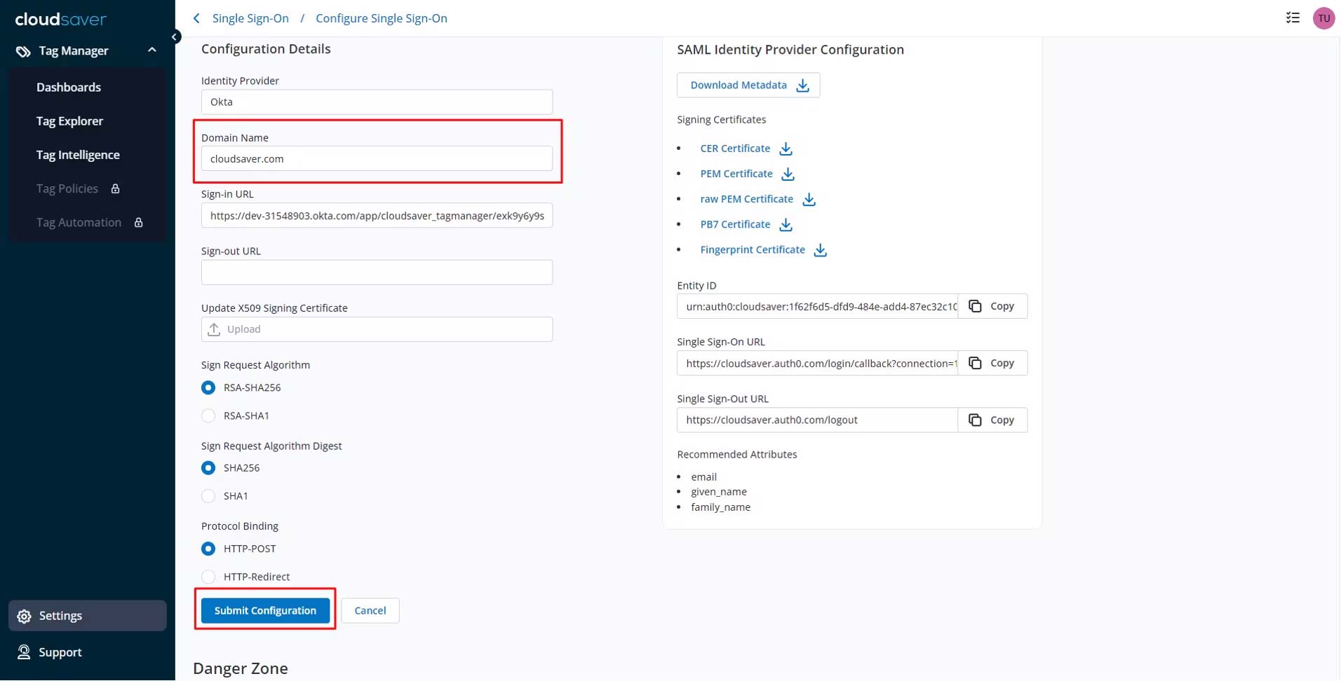Click the Download Metadata button

(x=748, y=85)
